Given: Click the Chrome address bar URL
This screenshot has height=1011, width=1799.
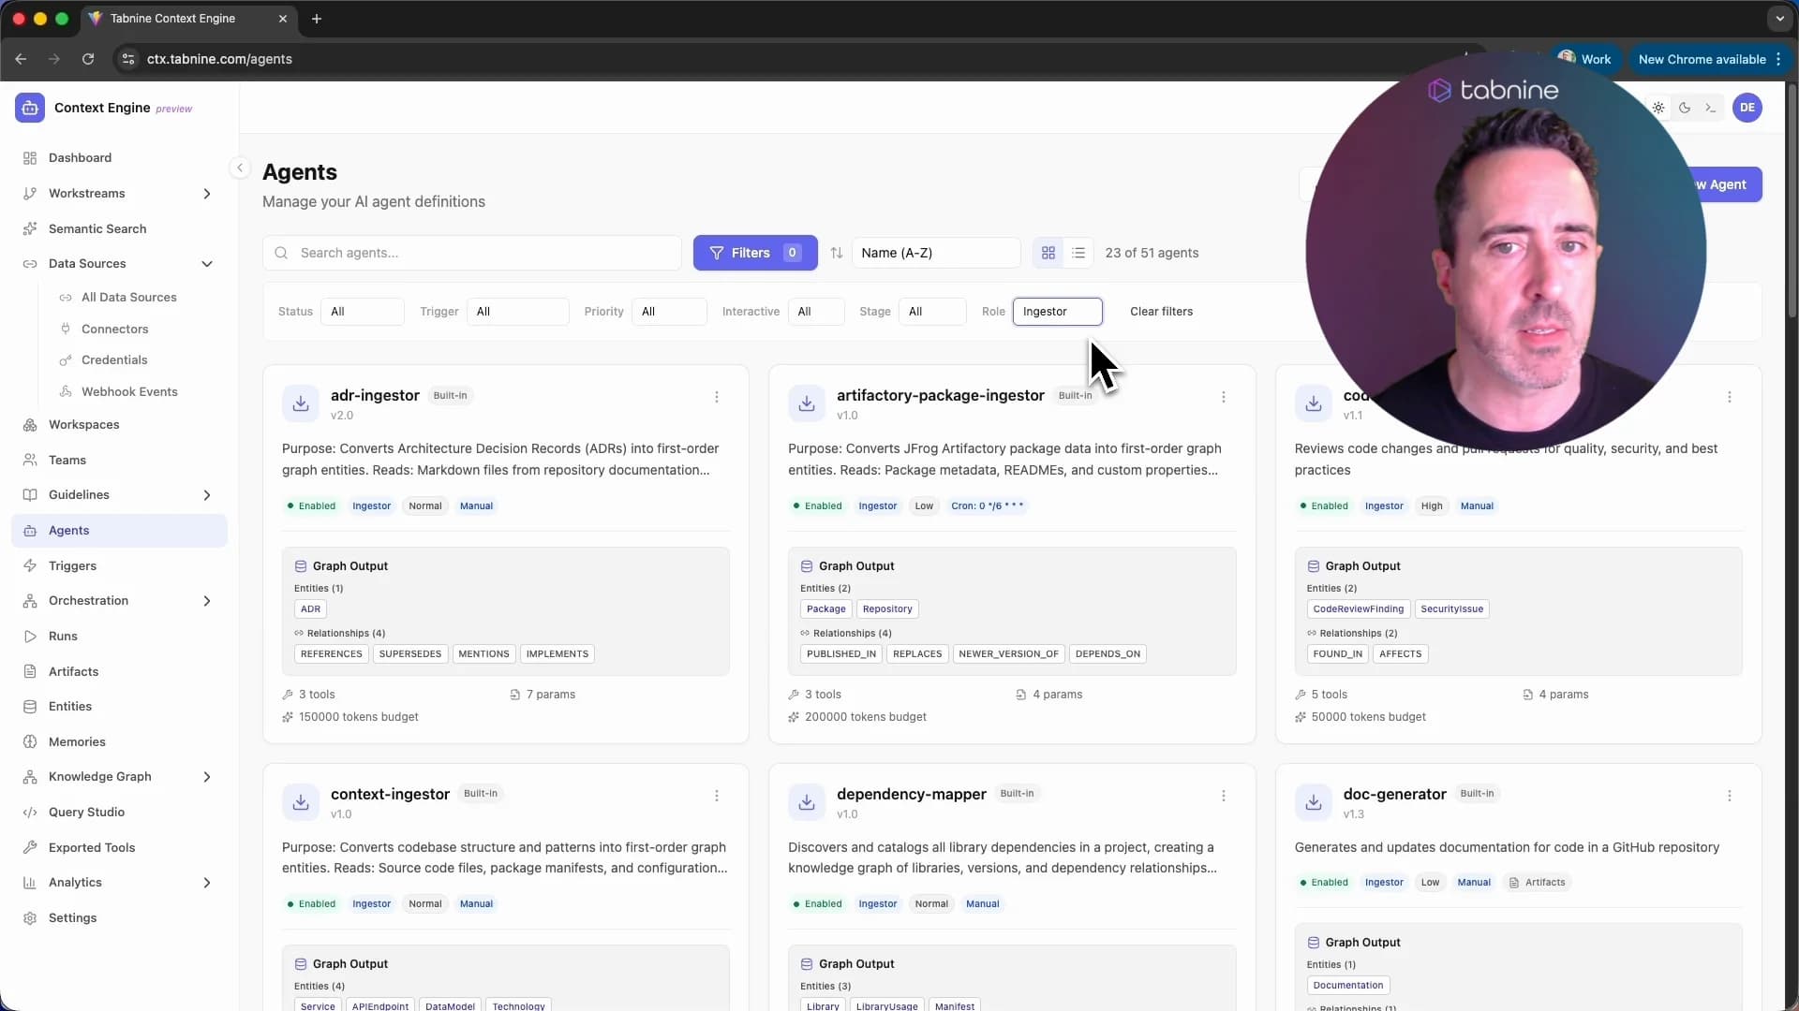Looking at the screenshot, I should 219,59.
